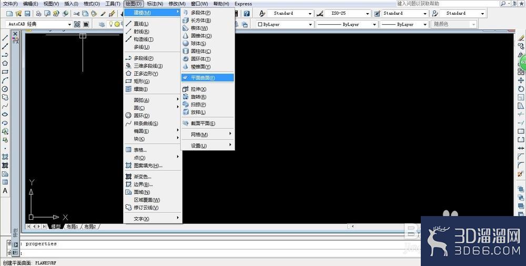
Task: Click the Save icon in the toolbar
Action: click(x=27, y=14)
